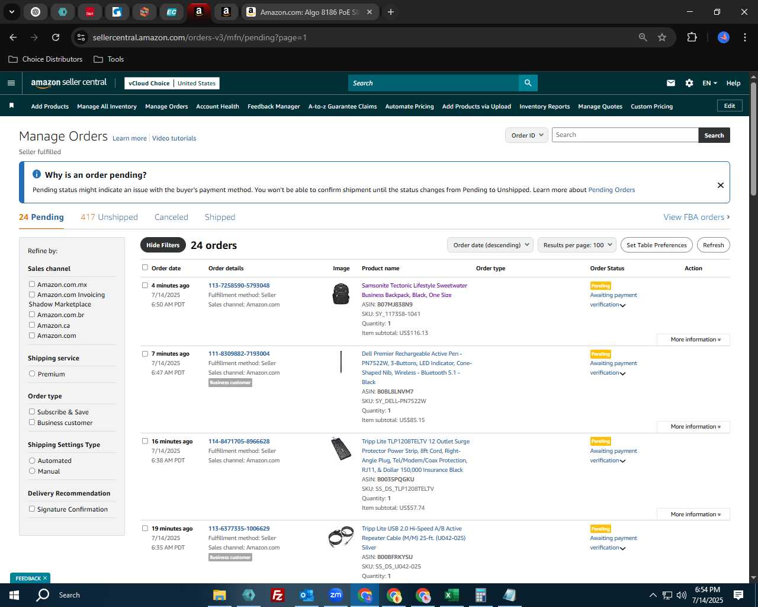758x607 pixels.
Task: Open the Windows Start menu
Action: click(x=14, y=595)
